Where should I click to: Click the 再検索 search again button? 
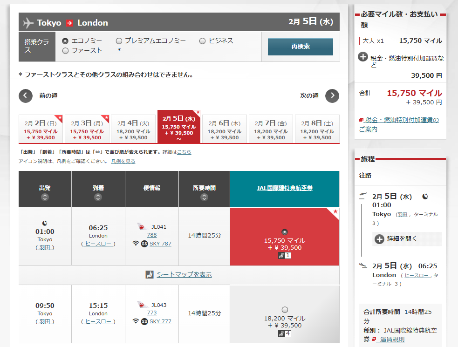click(x=300, y=47)
